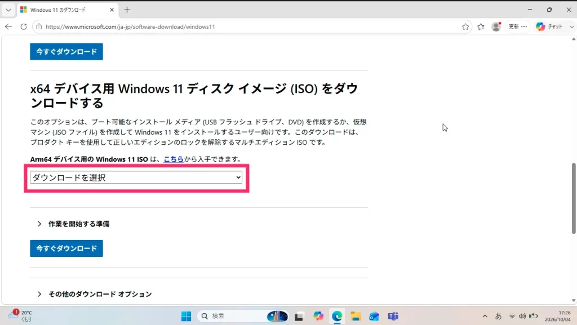Click the scrollbar up arrow
577x325 pixels.
pyautogui.click(x=574, y=39)
